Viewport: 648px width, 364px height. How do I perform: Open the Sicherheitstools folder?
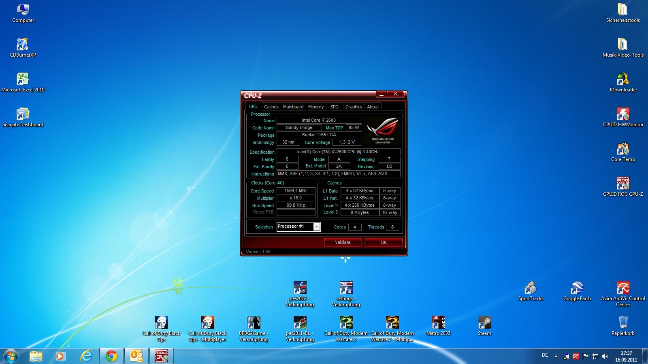(623, 13)
